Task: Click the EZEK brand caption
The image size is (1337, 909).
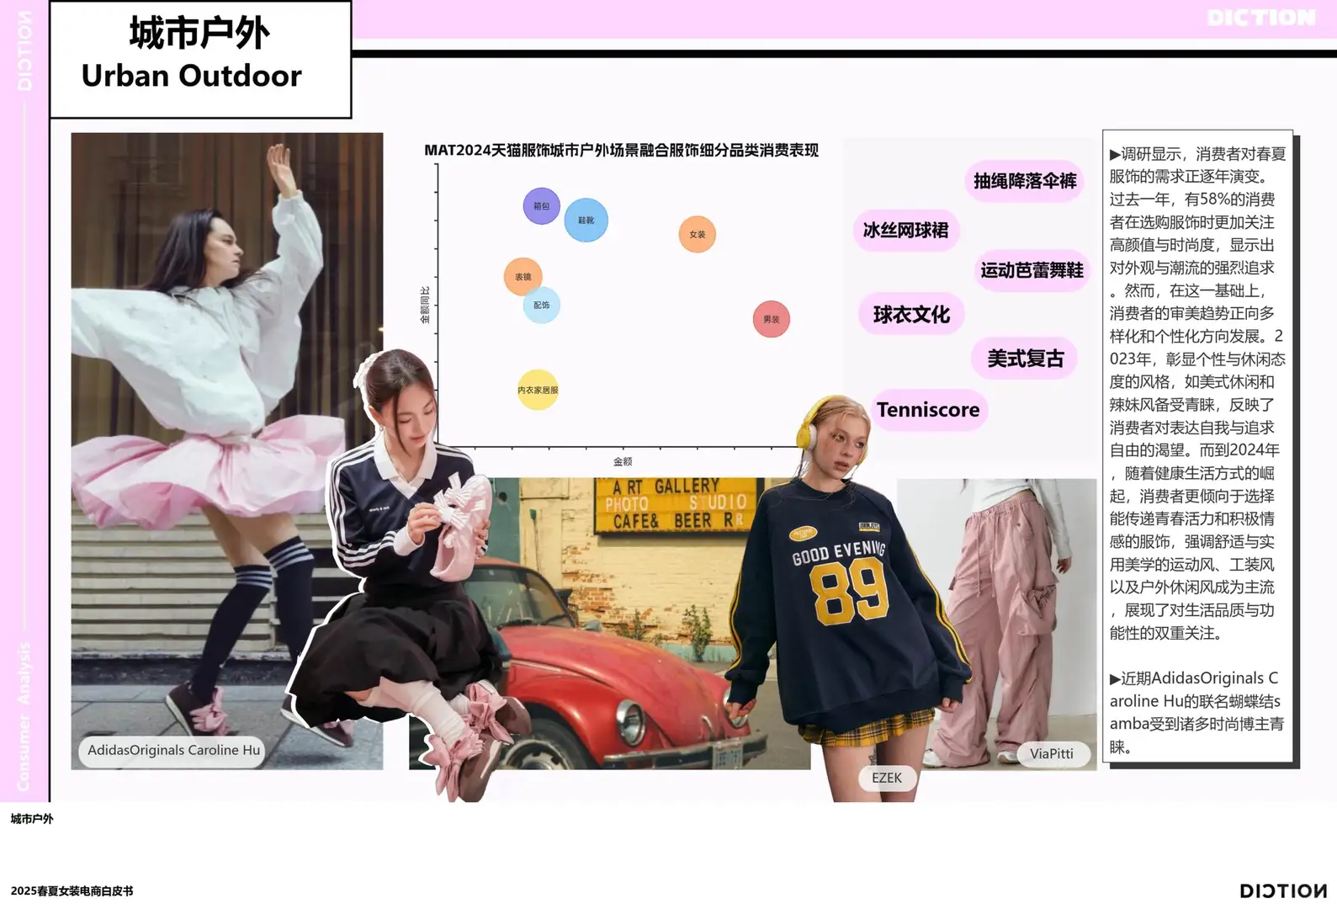Action: 887,778
